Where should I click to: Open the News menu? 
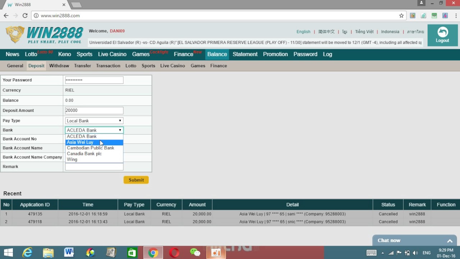click(x=13, y=54)
